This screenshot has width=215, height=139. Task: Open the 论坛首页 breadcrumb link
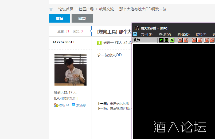tap(66, 9)
